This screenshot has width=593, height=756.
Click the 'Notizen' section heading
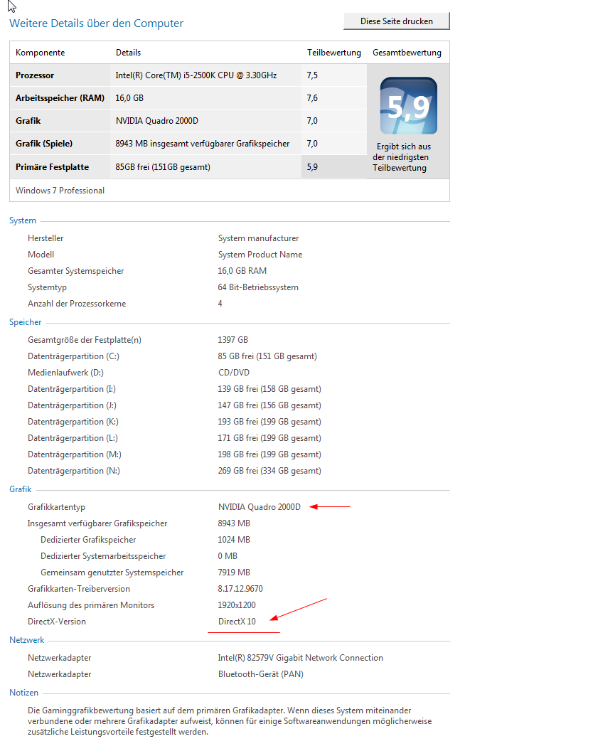click(x=23, y=693)
